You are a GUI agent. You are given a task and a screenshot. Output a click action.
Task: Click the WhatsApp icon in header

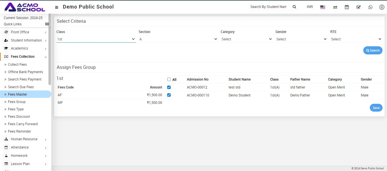coord(370,7)
